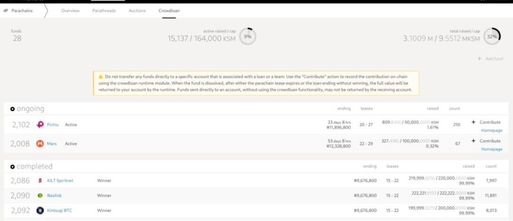The image size is (513, 221).
Task: Open the Overview tab
Action: [x=70, y=11]
